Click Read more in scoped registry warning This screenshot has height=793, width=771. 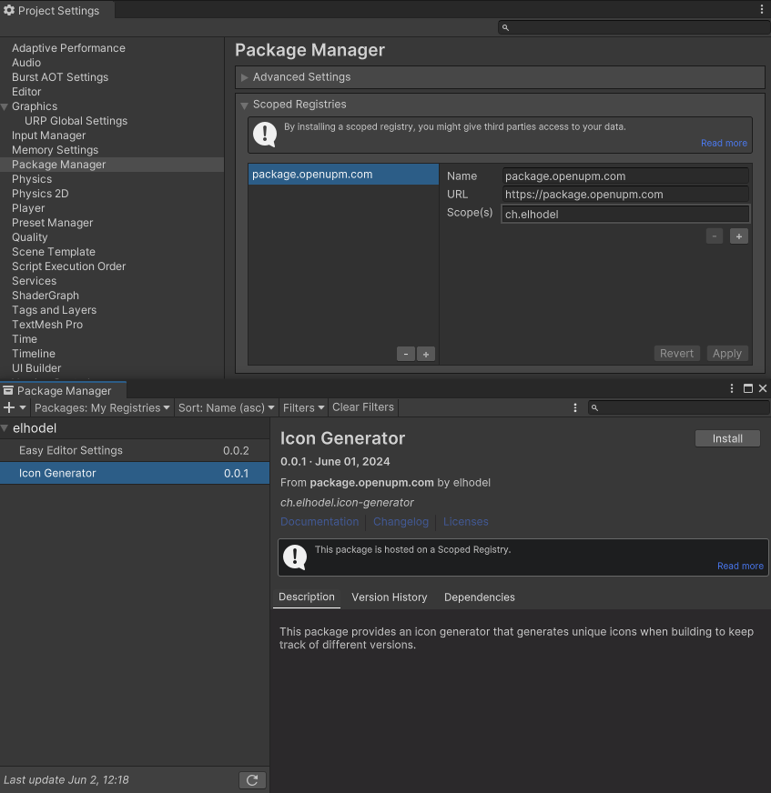(724, 143)
